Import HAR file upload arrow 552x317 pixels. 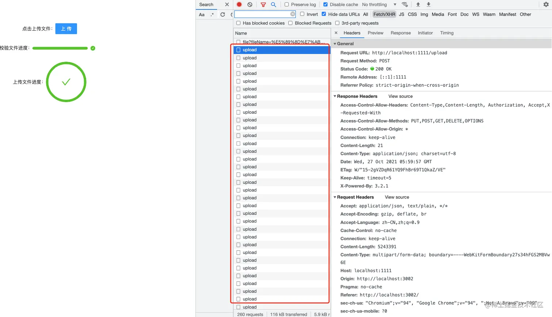[418, 4]
